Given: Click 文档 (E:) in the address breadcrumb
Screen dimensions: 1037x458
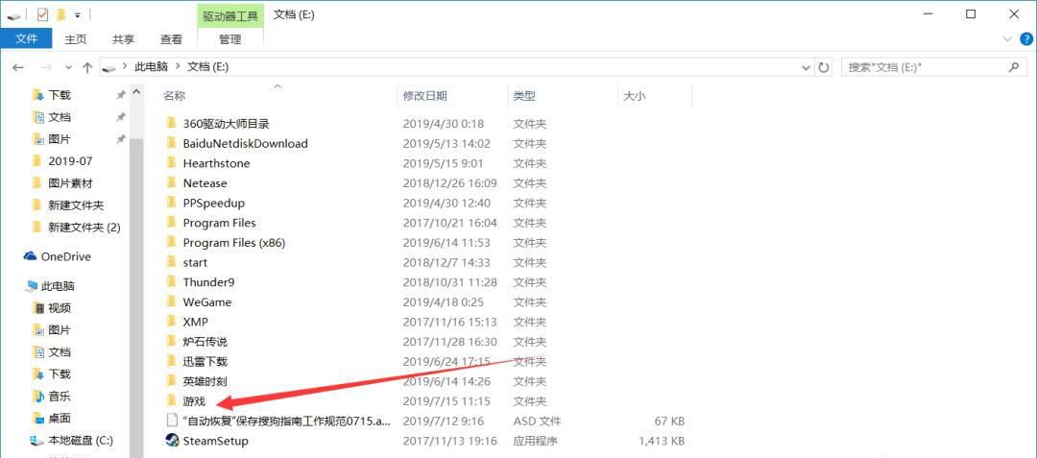Looking at the screenshot, I should pyautogui.click(x=208, y=67).
